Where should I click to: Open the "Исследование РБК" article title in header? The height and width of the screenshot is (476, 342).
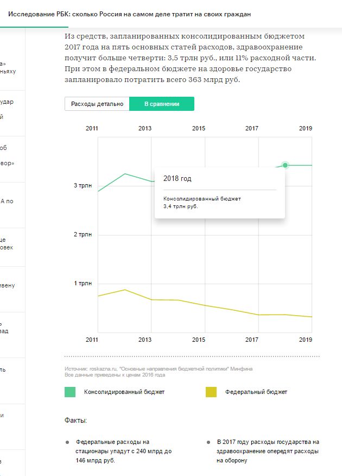(x=129, y=14)
